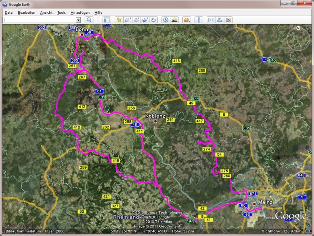View in Google Maps icon

click(x=229, y=20)
